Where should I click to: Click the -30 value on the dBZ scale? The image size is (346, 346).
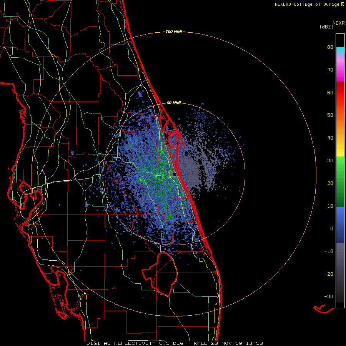pos(329,297)
